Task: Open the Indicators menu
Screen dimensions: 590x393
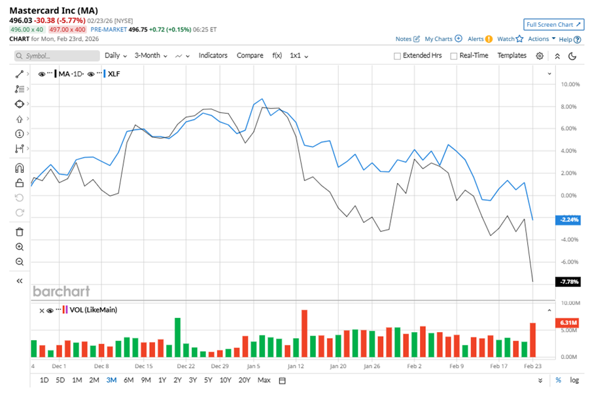Action: point(213,56)
